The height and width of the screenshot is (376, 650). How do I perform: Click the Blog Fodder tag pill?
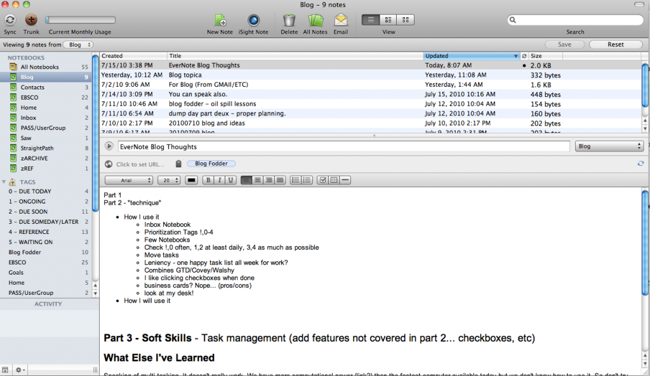(211, 164)
